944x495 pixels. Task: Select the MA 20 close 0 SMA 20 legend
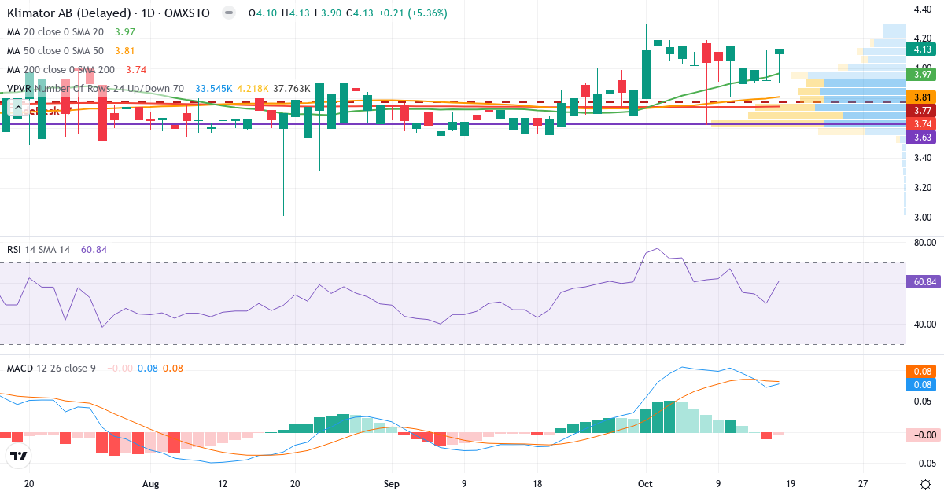55,32
